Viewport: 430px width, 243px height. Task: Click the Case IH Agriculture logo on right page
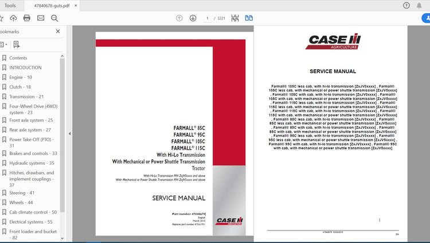(333, 42)
